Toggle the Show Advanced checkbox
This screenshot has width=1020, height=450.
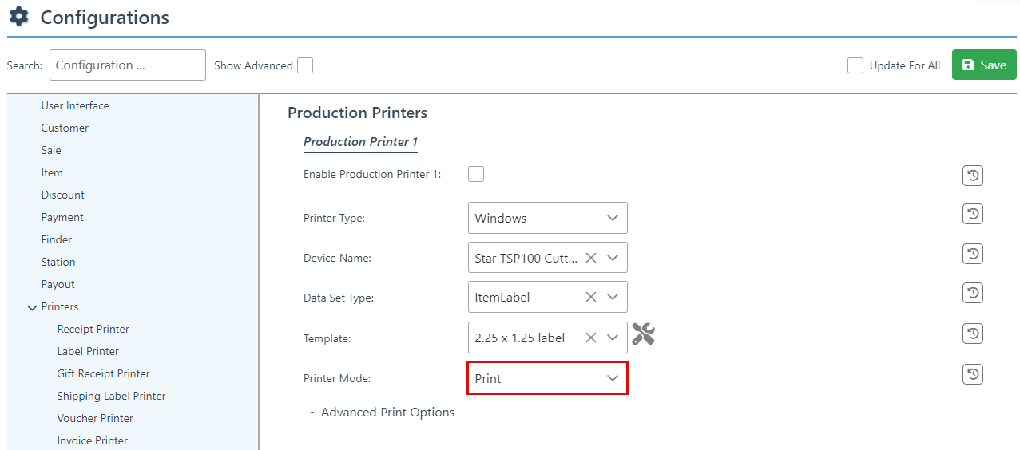point(305,65)
